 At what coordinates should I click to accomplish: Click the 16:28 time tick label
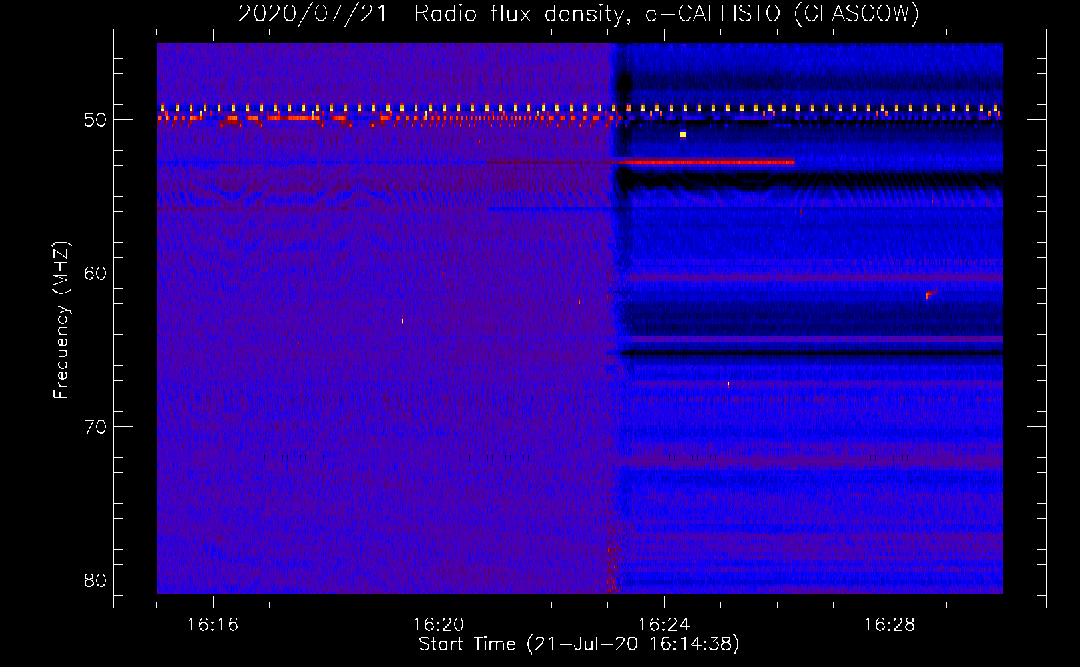[x=889, y=625]
